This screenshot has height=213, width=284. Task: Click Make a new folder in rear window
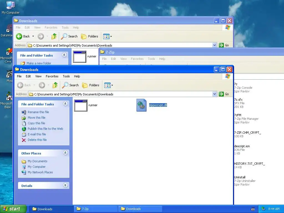pyautogui.click(x=39, y=63)
